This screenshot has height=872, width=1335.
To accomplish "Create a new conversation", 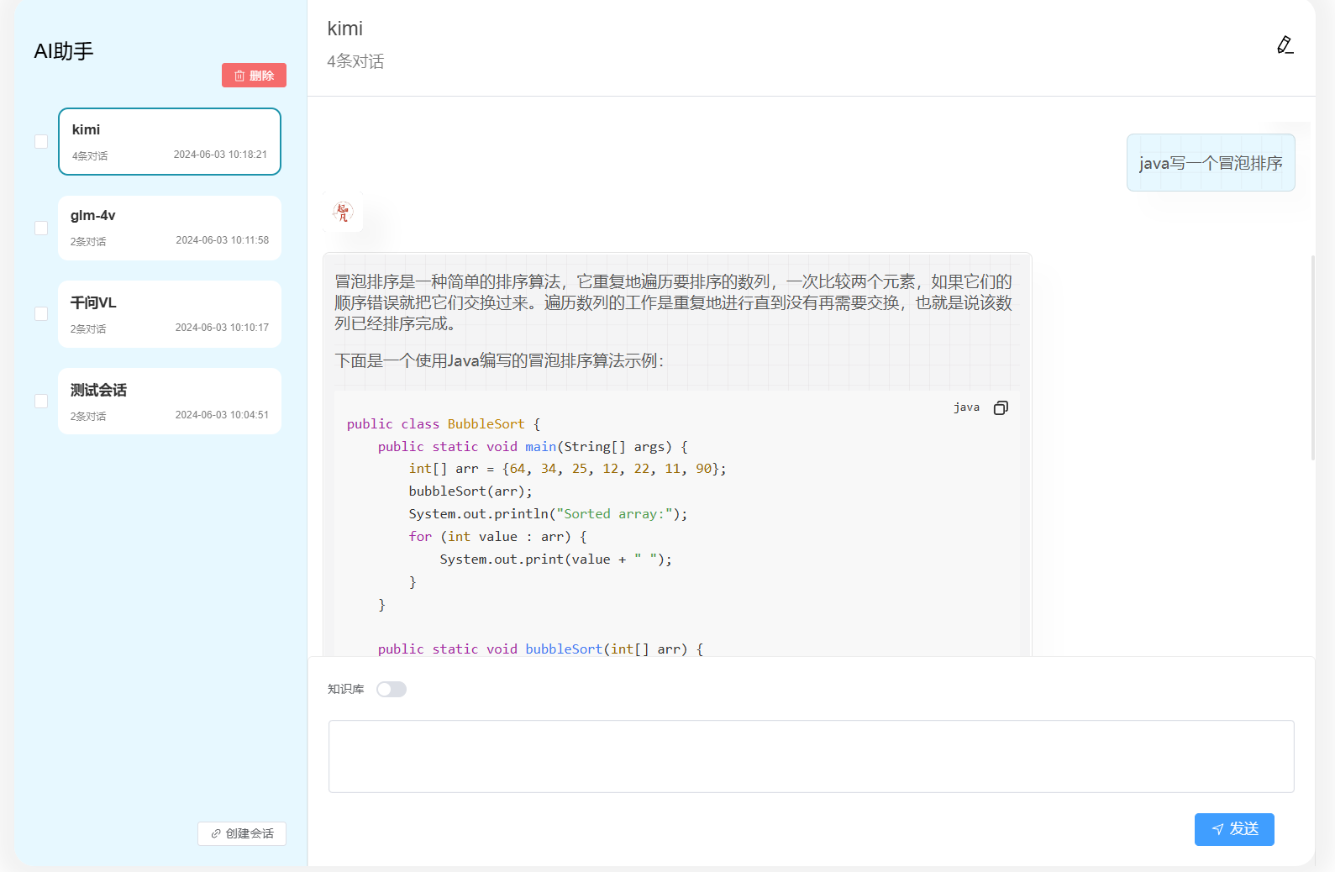I will (242, 833).
